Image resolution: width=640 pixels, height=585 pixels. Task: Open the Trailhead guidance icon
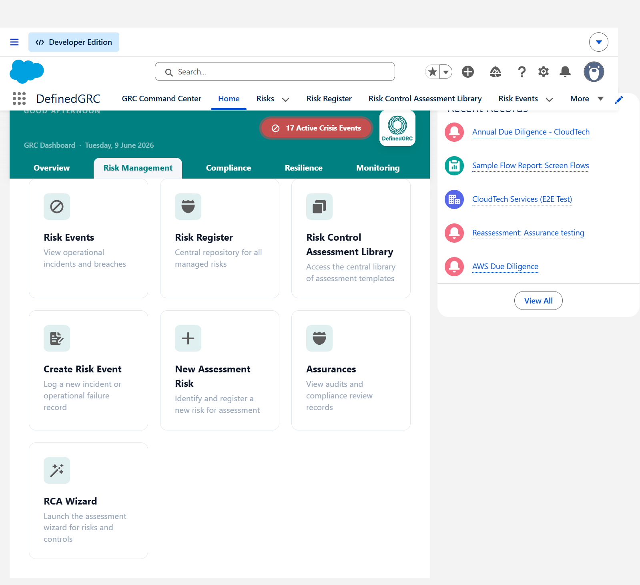pos(496,72)
